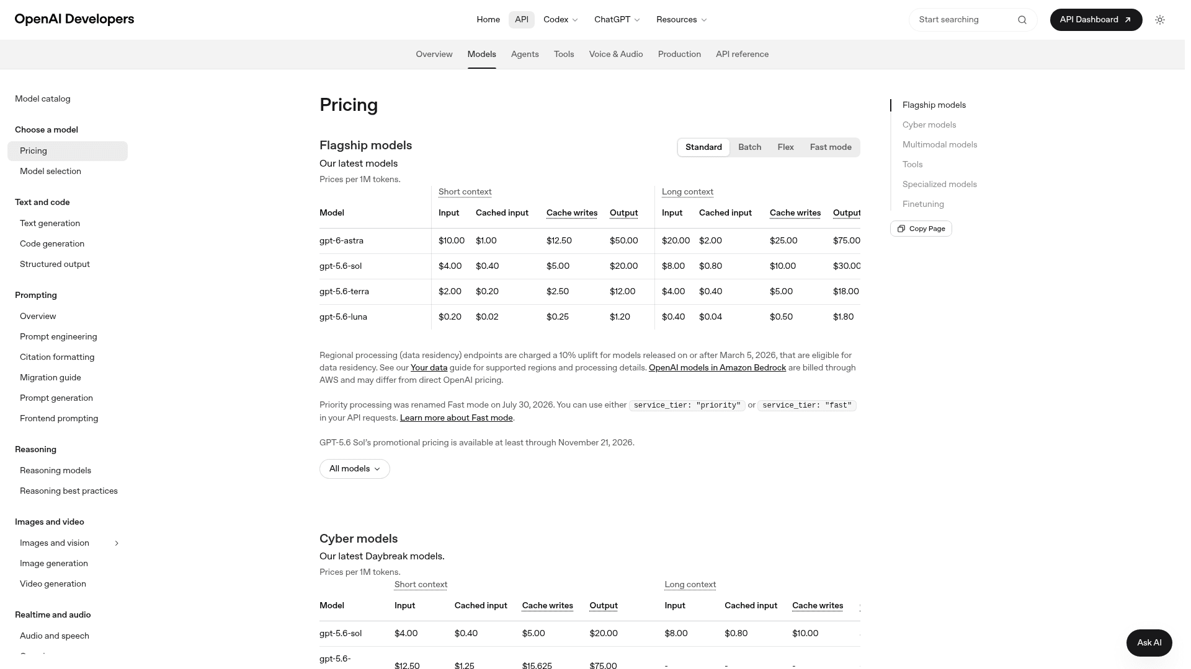Viewport: 1191px width, 669px height.
Task: Switch pricing to Fast mode
Action: click(x=830, y=147)
